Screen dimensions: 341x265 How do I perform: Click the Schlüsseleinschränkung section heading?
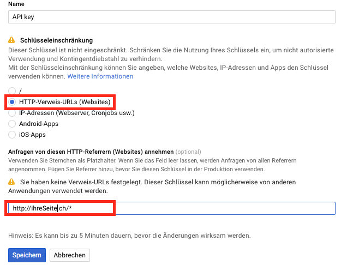pos(56,40)
